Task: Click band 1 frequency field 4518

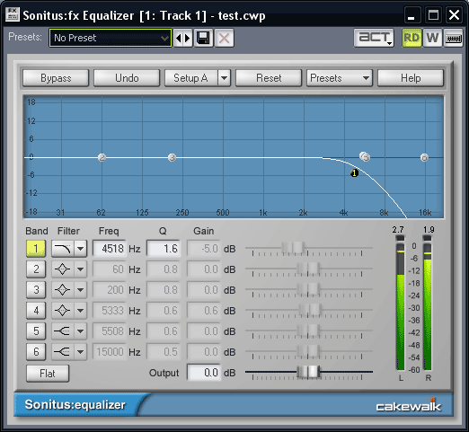Action: coord(110,249)
